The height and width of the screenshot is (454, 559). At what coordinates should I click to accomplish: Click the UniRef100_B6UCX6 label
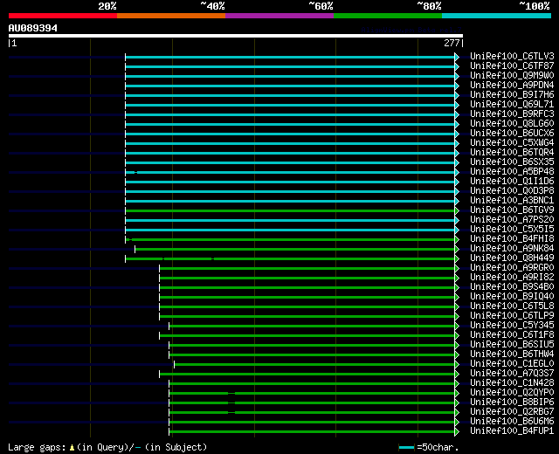tap(512, 134)
